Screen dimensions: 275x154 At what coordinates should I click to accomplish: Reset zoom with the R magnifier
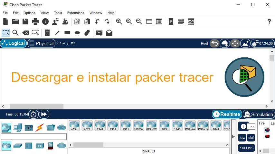point(129,21)
